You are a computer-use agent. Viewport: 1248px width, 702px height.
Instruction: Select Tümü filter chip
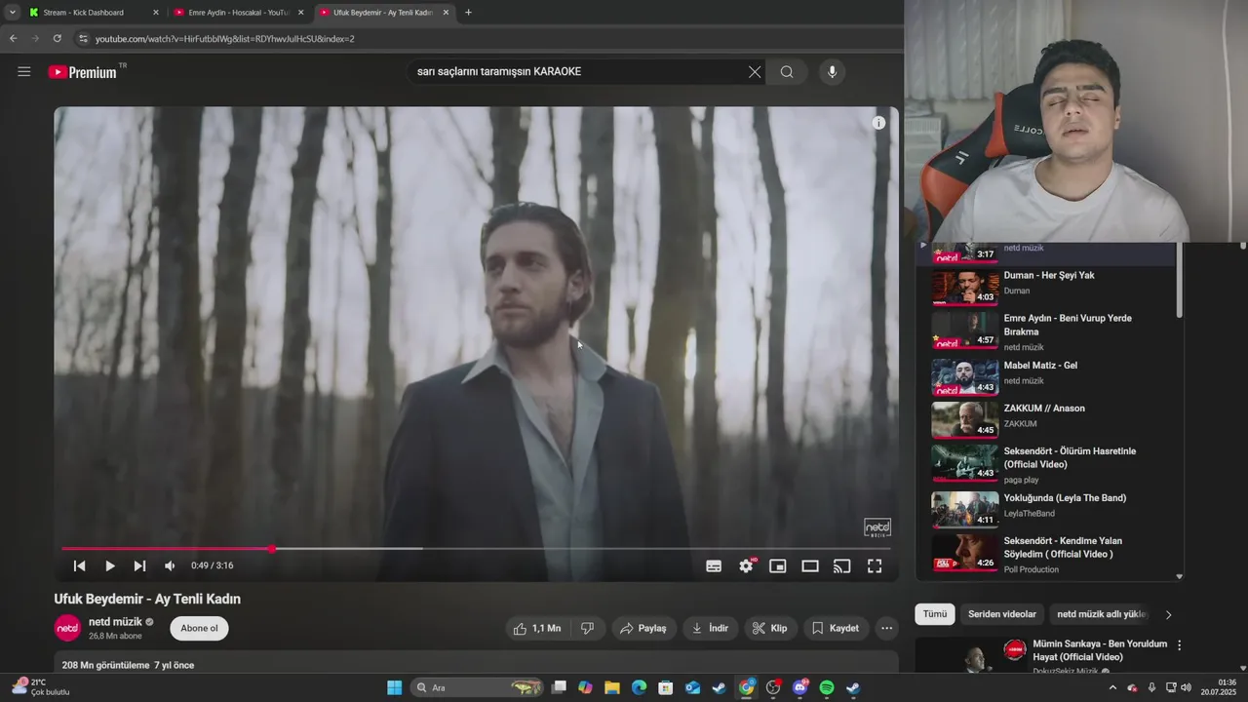pos(935,614)
